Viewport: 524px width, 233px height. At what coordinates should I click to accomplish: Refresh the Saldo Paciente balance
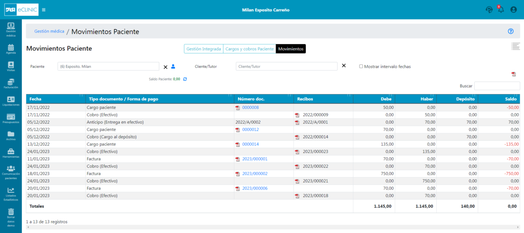point(185,79)
